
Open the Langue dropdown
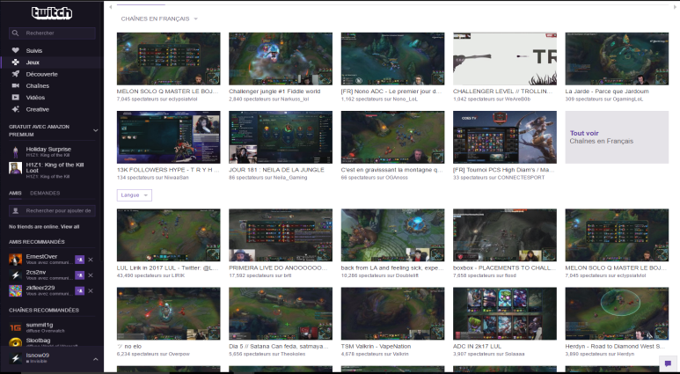pos(135,195)
